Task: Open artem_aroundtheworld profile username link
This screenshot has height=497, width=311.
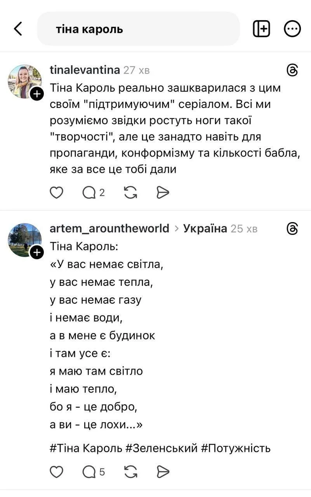Action: tap(109, 228)
